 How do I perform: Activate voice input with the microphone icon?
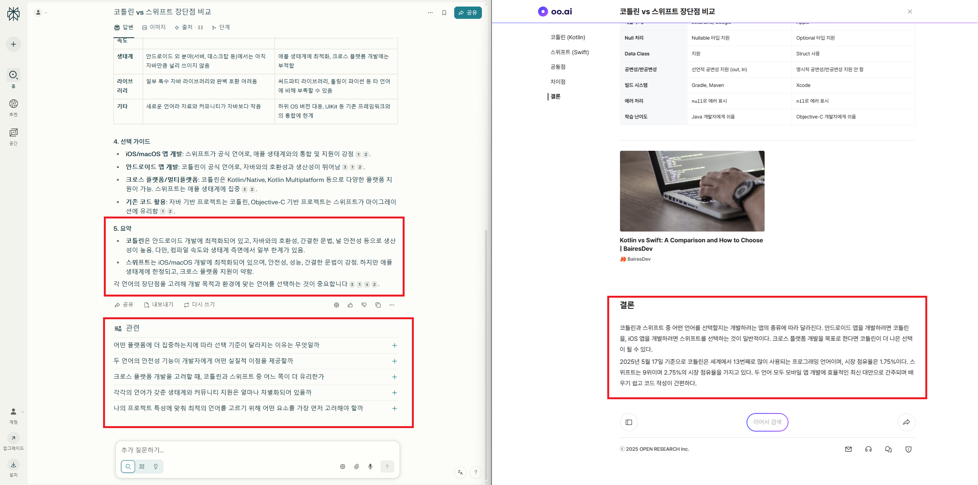[x=370, y=466]
